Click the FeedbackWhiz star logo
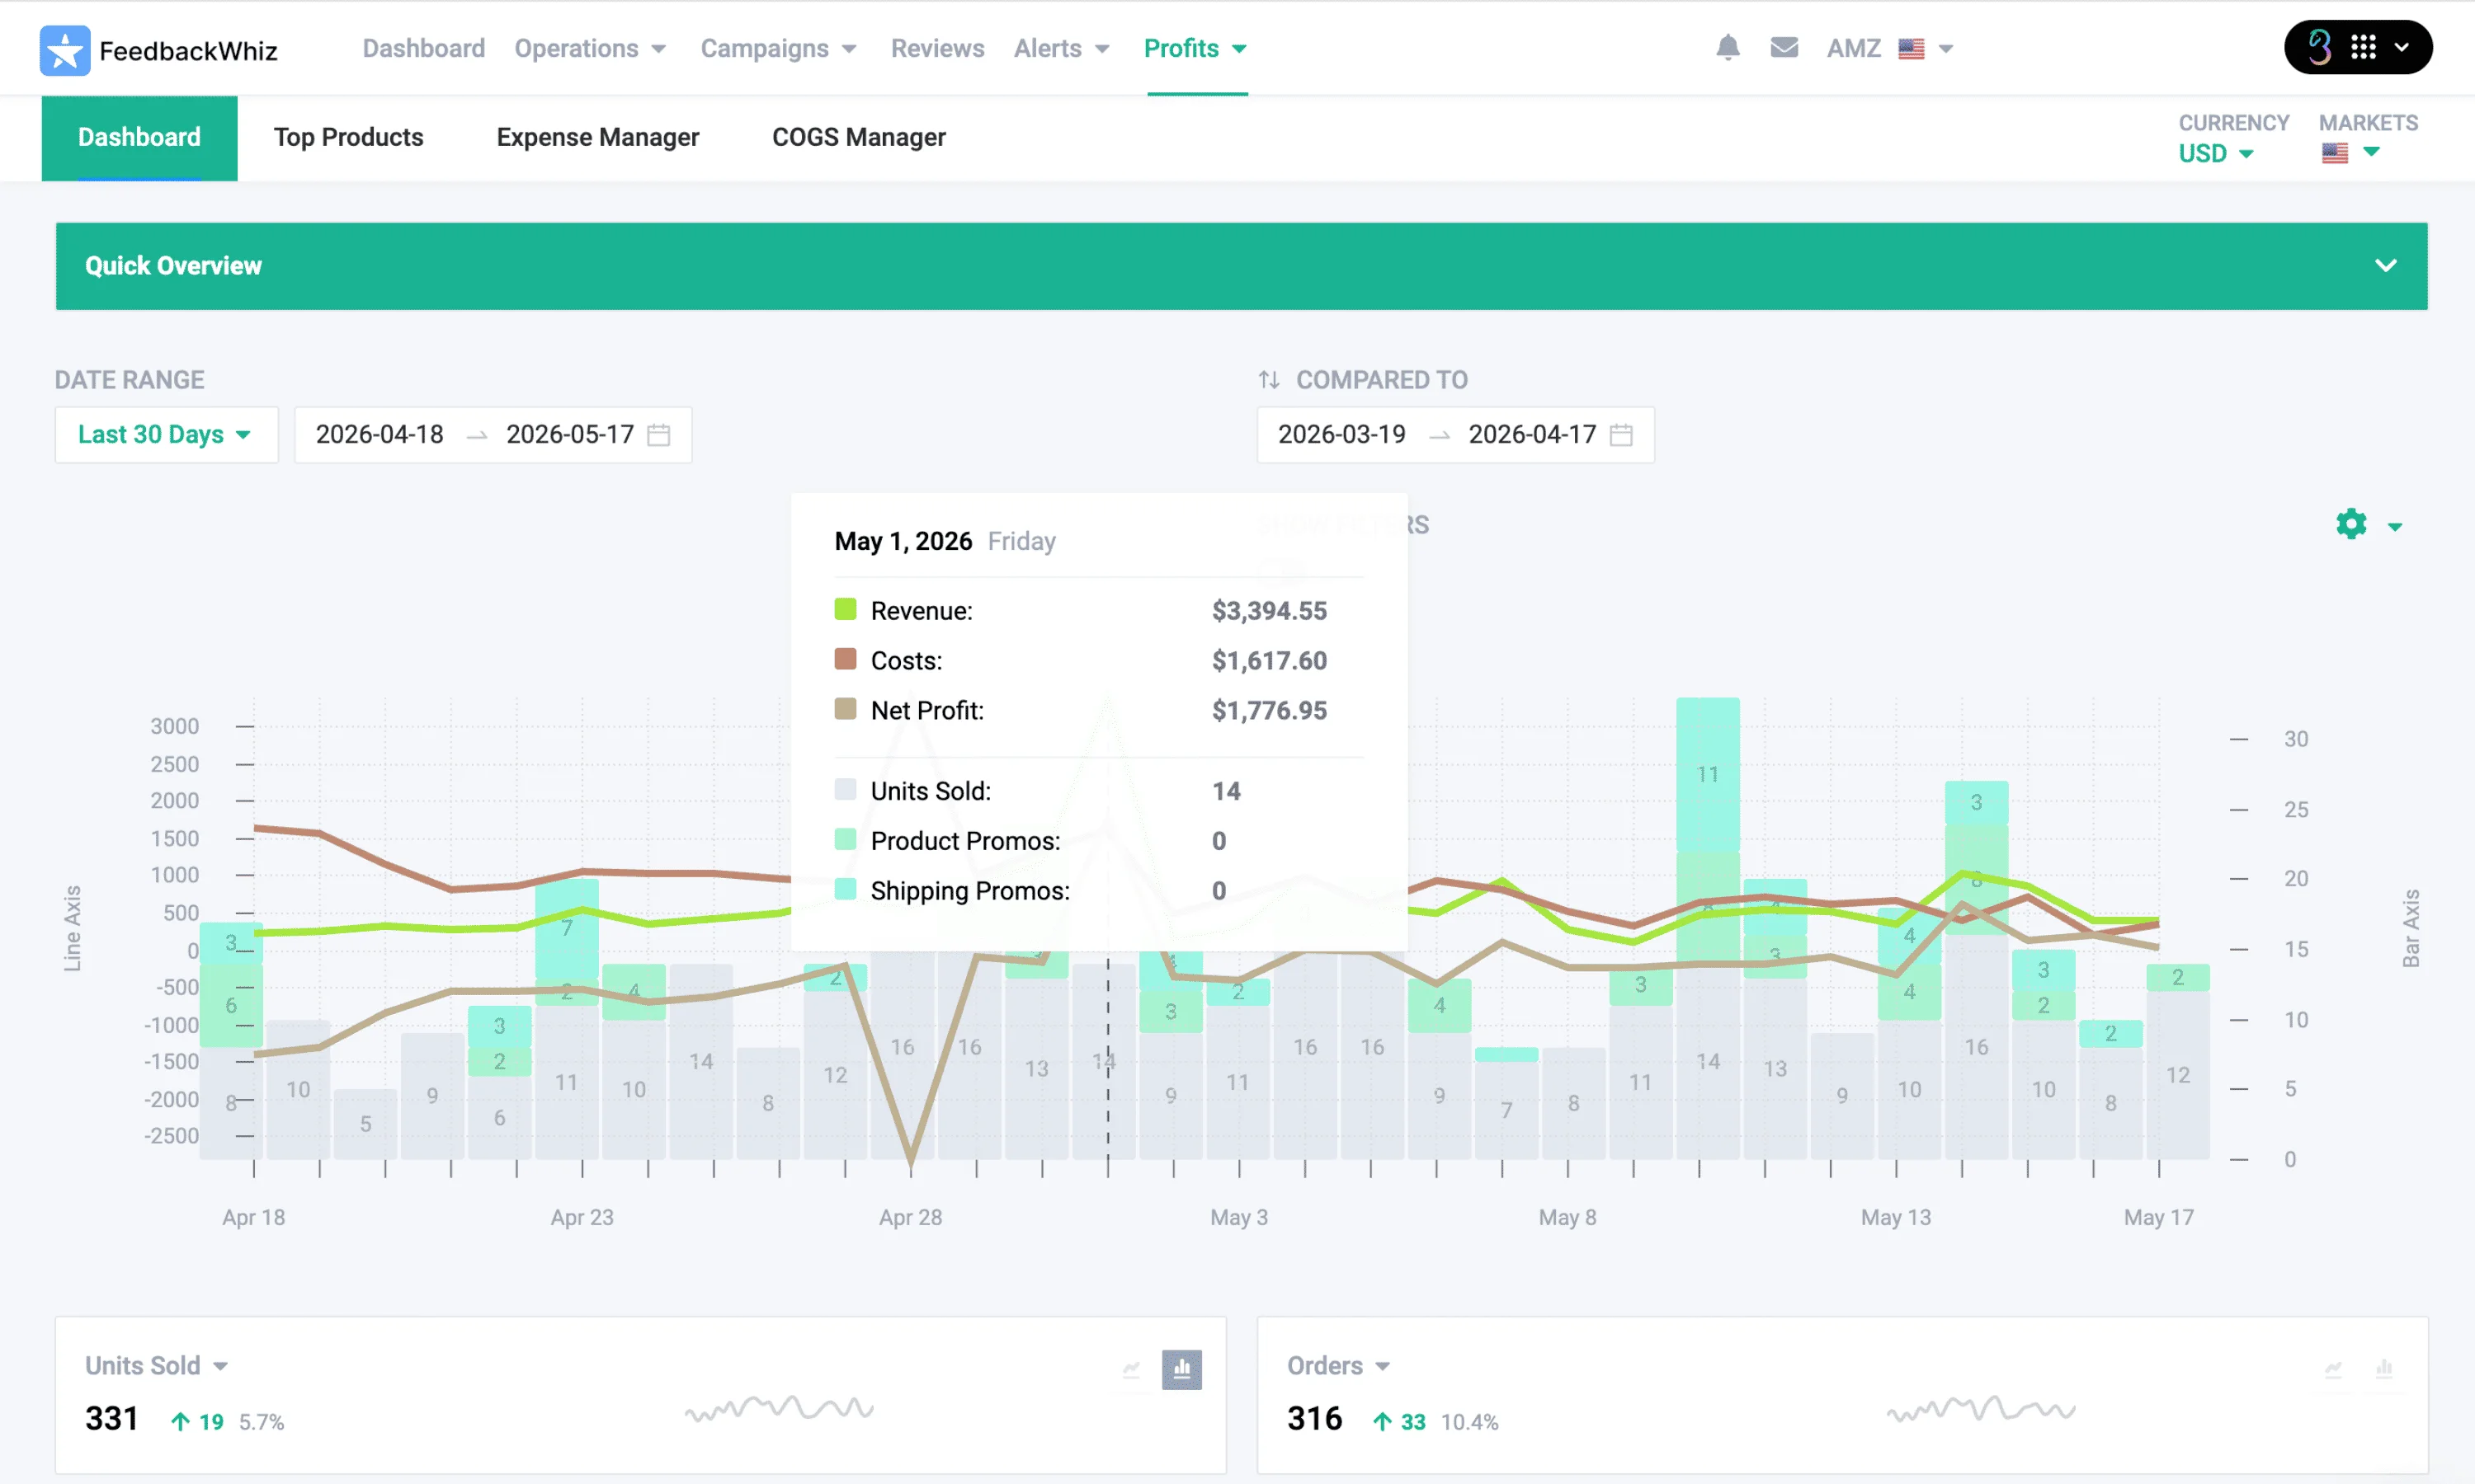 [x=65, y=50]
